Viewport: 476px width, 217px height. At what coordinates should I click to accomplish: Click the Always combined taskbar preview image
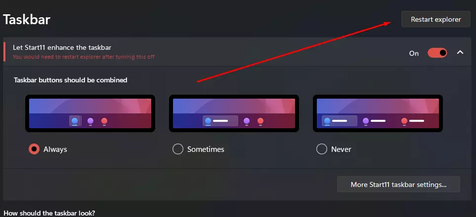(x=90, y=113)
